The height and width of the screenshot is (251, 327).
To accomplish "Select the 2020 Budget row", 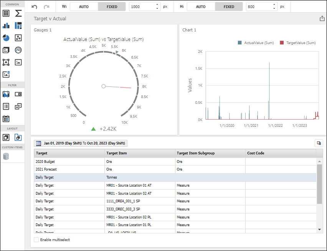I will tap(175, 162).
